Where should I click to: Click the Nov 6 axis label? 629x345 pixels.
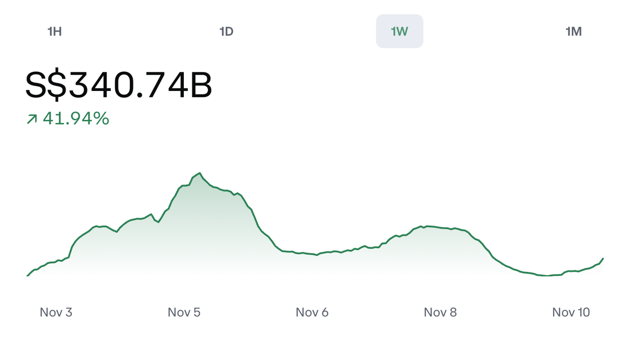312,312
